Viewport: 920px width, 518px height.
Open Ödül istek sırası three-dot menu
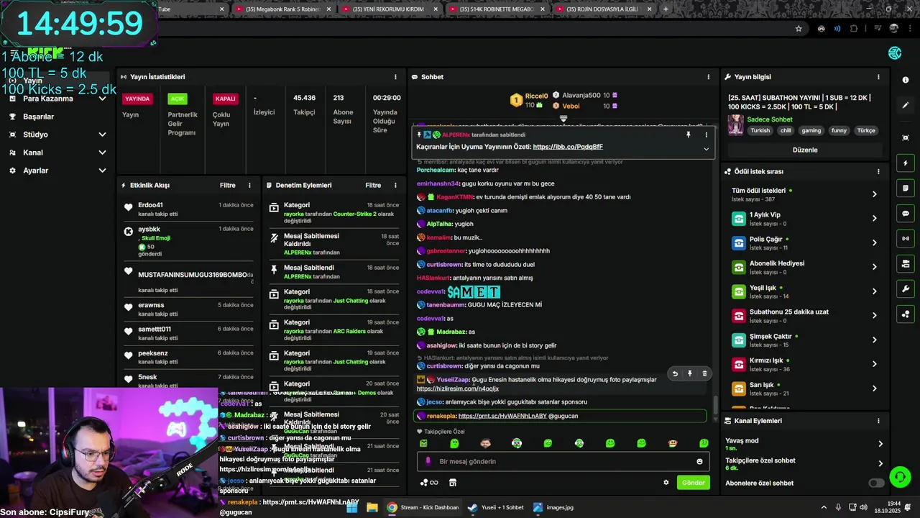[x=878, y=172]
